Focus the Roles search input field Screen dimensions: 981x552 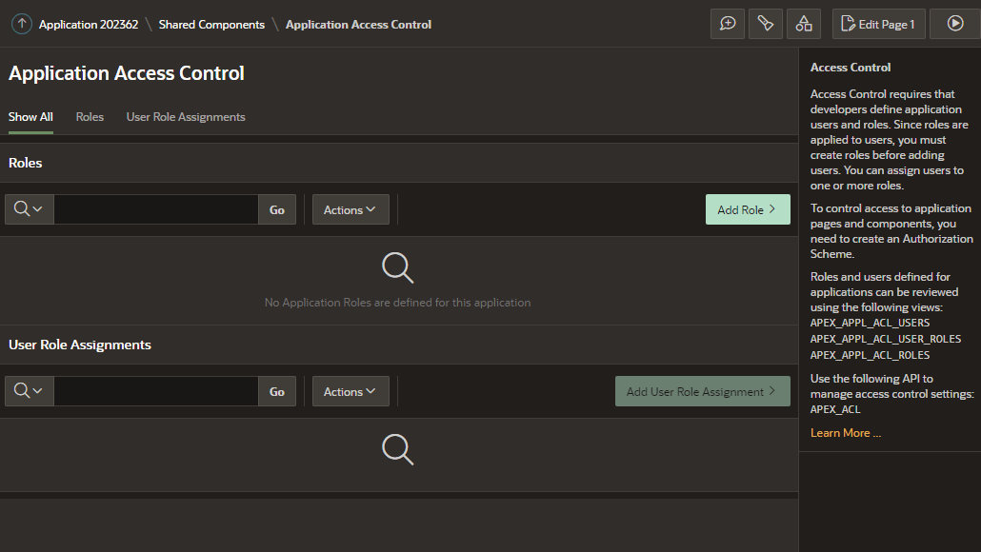point(156,209)
